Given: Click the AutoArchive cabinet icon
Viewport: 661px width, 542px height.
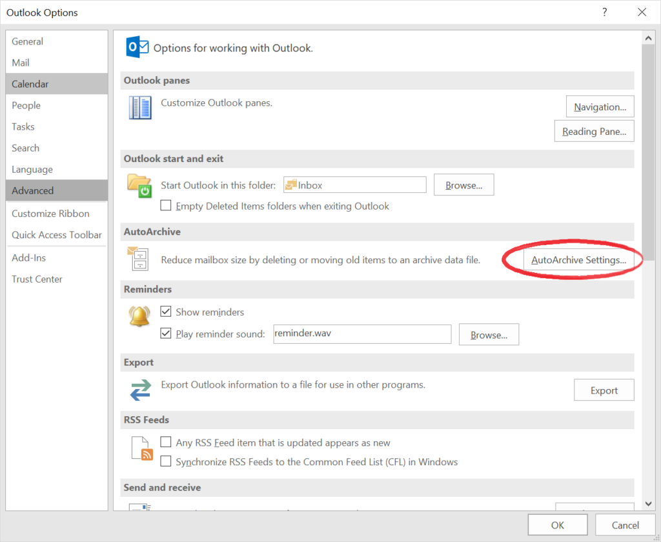Looking at the screenshot, I should pos(138,258).
